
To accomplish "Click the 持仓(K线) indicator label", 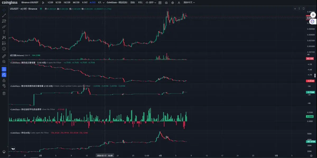I will 20,133.
